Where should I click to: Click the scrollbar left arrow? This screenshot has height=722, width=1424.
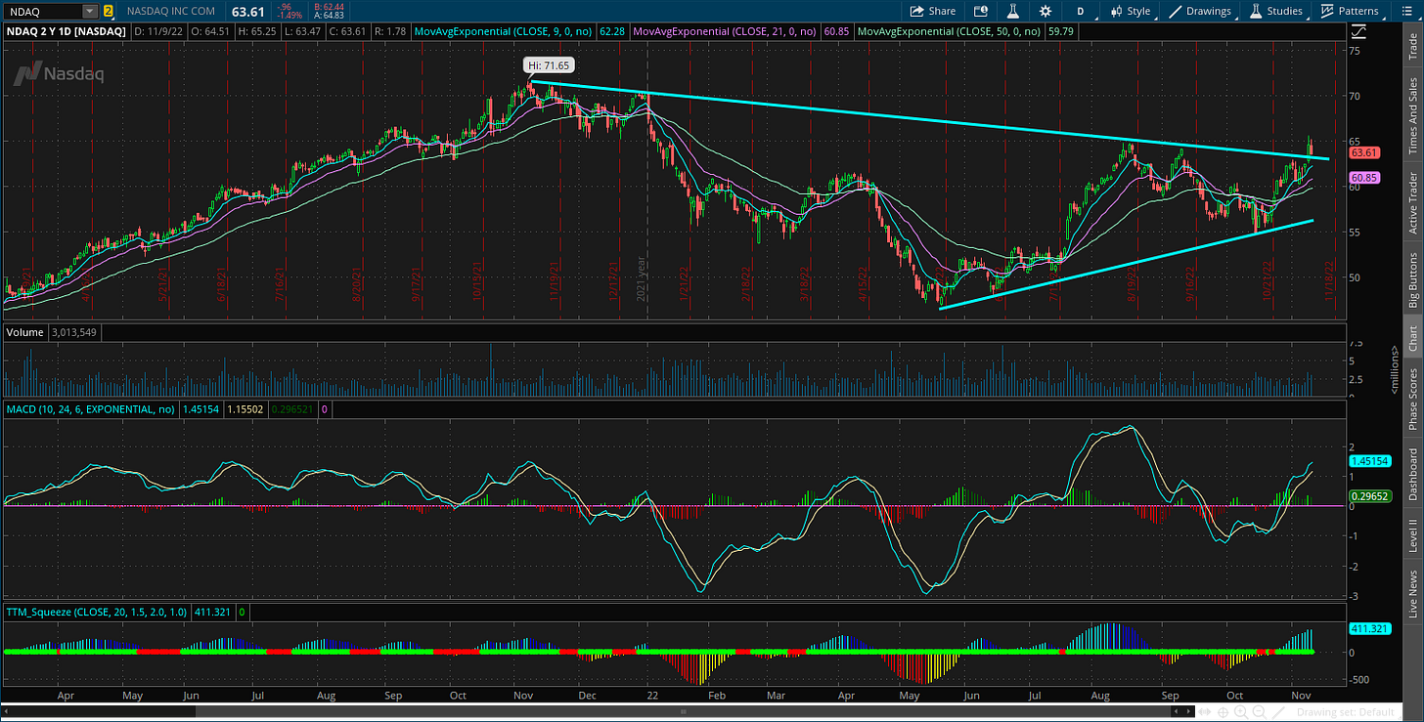(7, 710)
